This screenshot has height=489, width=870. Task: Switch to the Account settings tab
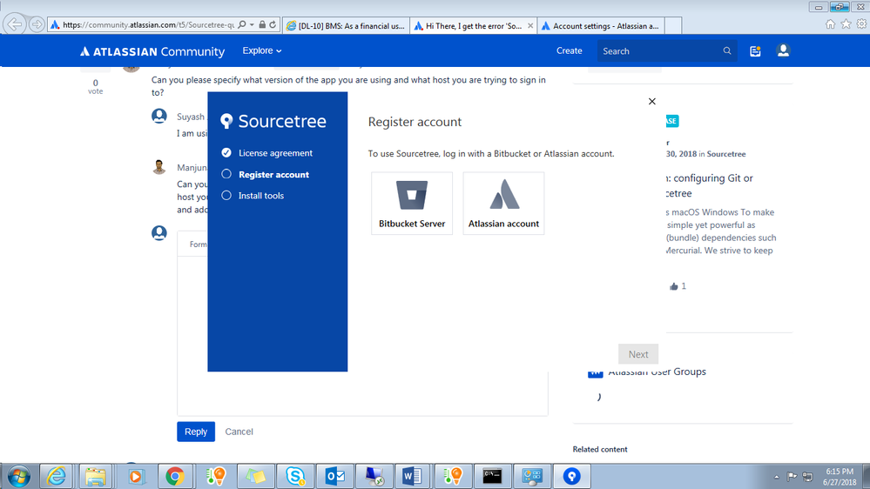point(600,25)
